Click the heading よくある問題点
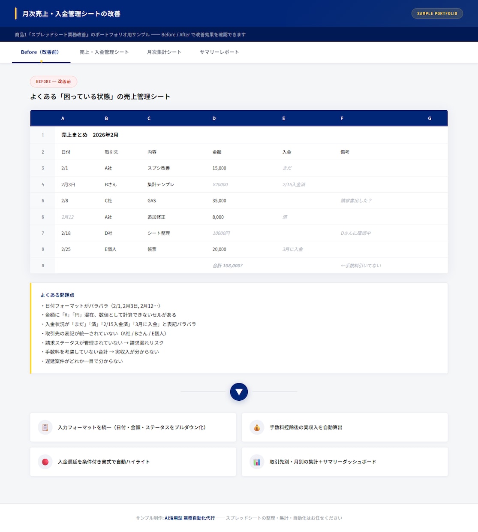Screen dimensions: 478x532 [57, 295]
